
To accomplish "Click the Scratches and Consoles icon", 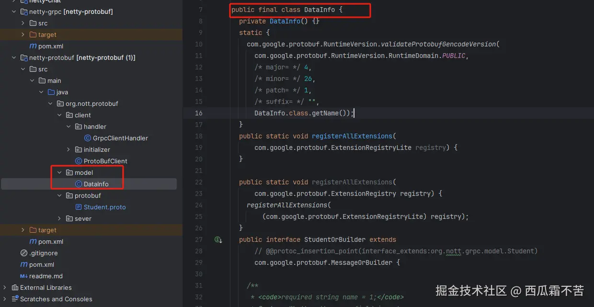I will [14, 299].
